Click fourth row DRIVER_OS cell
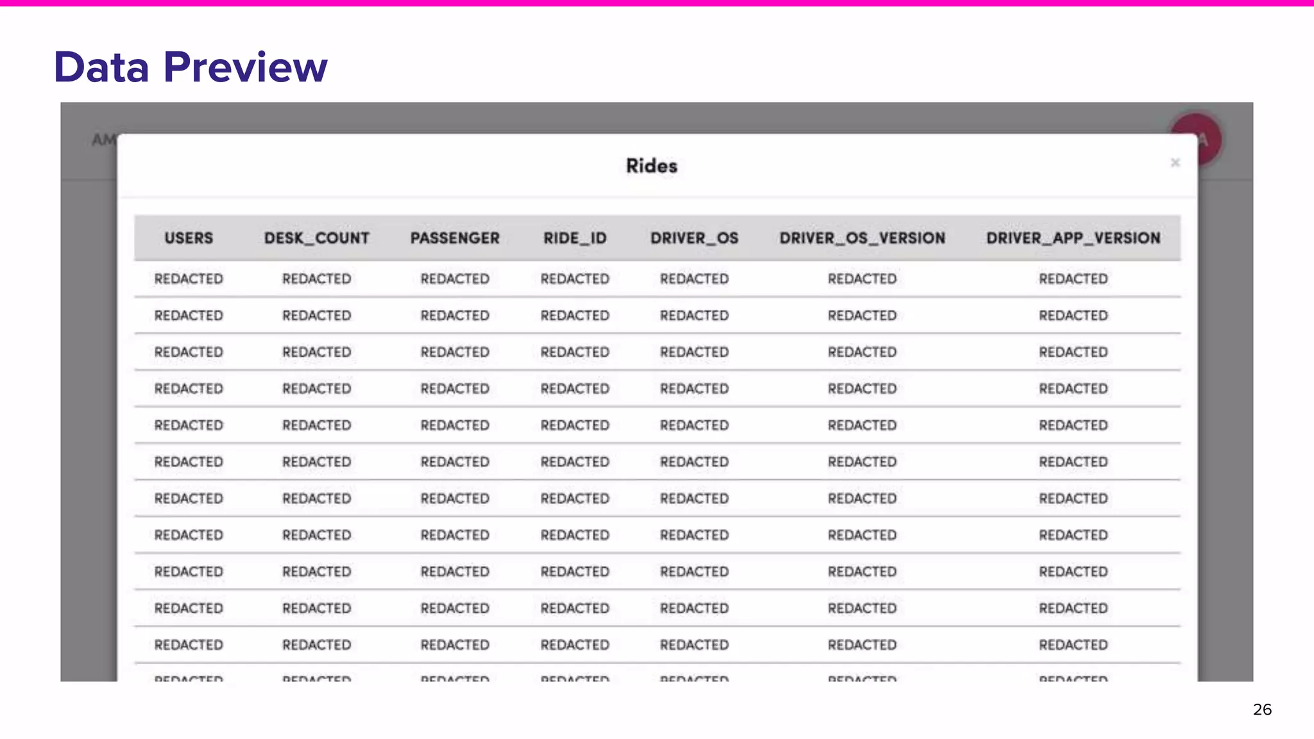This screenshot has height=739, width=1314. click(694, 389)
